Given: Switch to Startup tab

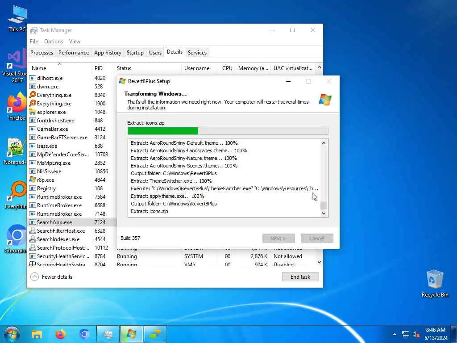Looking at the screenshot, I should (x=135, y=53).
